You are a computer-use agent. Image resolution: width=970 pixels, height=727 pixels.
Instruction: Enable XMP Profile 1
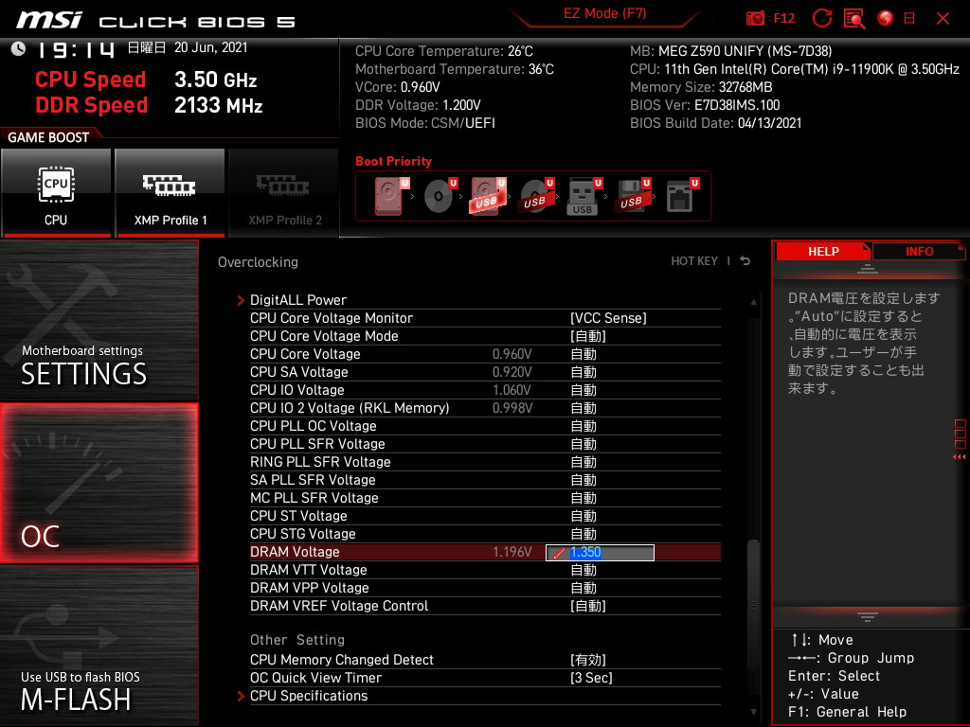pyautogui.click(x=170, y=192)
